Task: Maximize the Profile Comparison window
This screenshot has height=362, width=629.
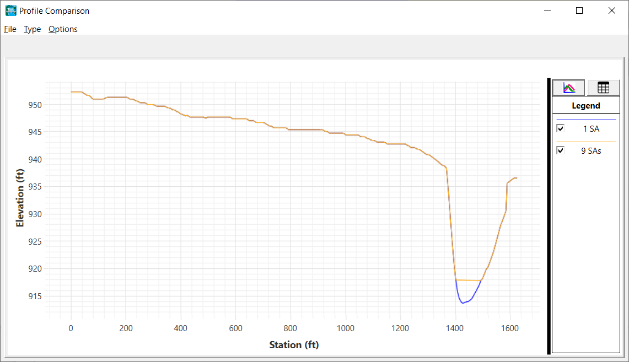Action: point(579,10)
